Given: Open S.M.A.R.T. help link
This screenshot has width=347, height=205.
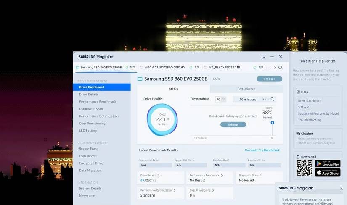Looking at the screenshot, I should [305, 107].
